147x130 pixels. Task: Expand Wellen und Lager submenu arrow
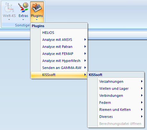point(142,88)
